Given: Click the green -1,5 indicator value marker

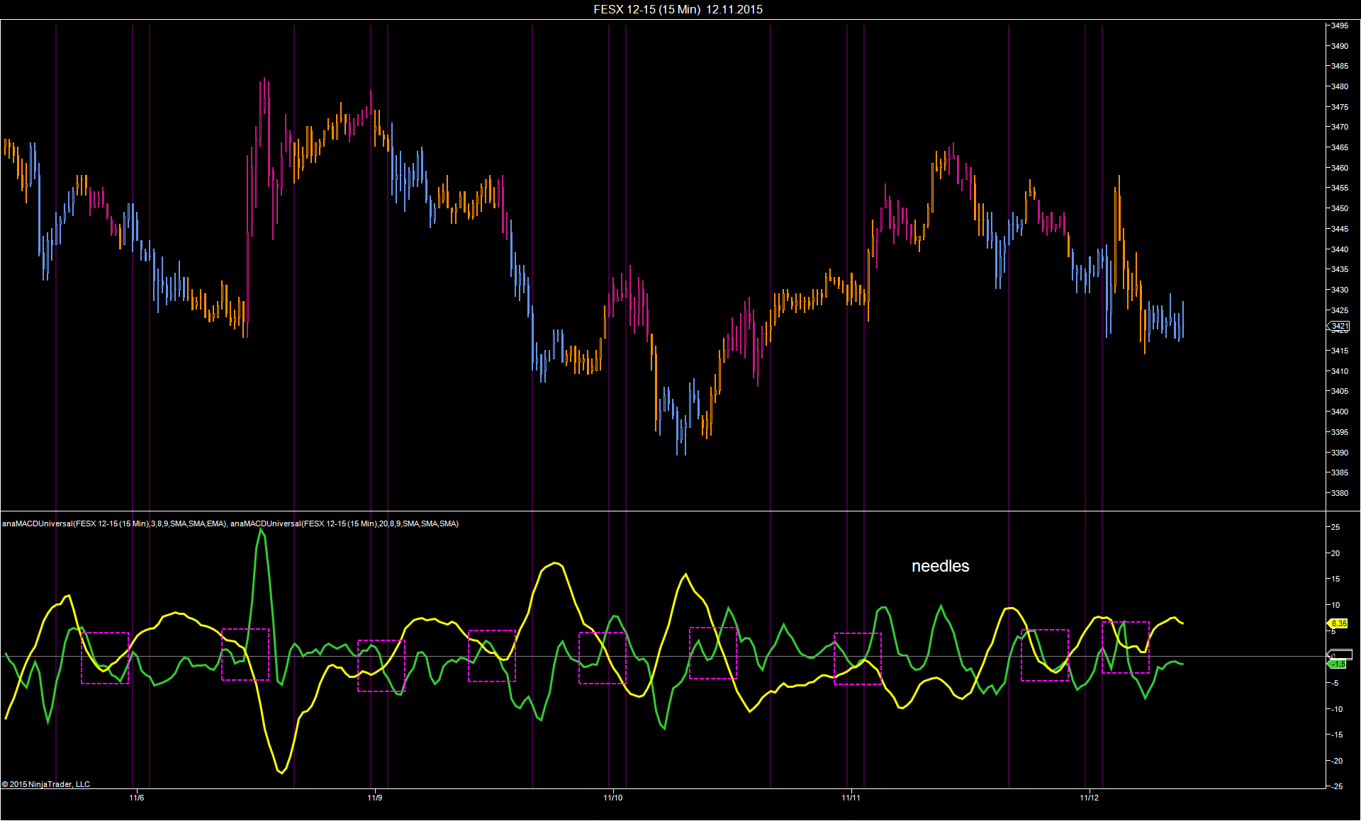Looking at the screenshot, I should tap(1338, 664).
